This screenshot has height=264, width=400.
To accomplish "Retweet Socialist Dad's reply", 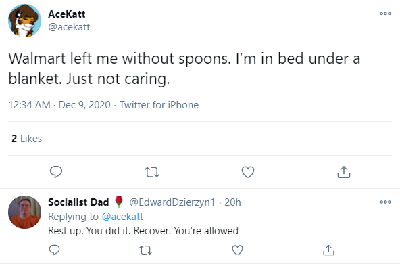I will (146, 250).
